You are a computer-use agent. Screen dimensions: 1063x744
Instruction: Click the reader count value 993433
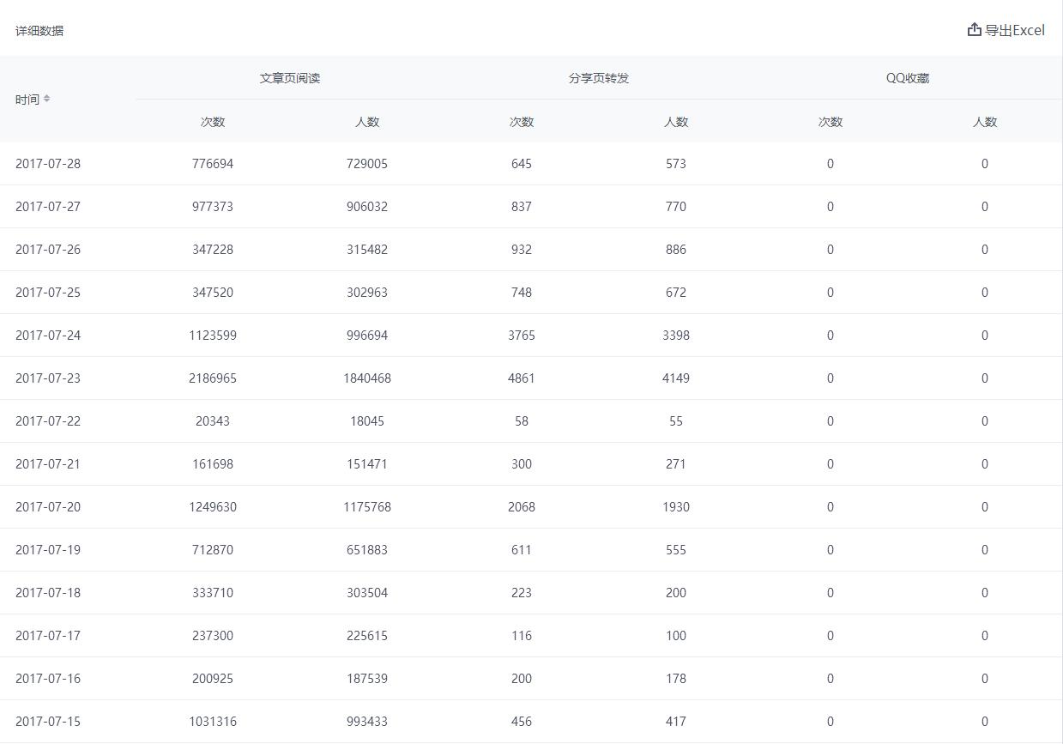pyautogui.click(x=367, y=722)
